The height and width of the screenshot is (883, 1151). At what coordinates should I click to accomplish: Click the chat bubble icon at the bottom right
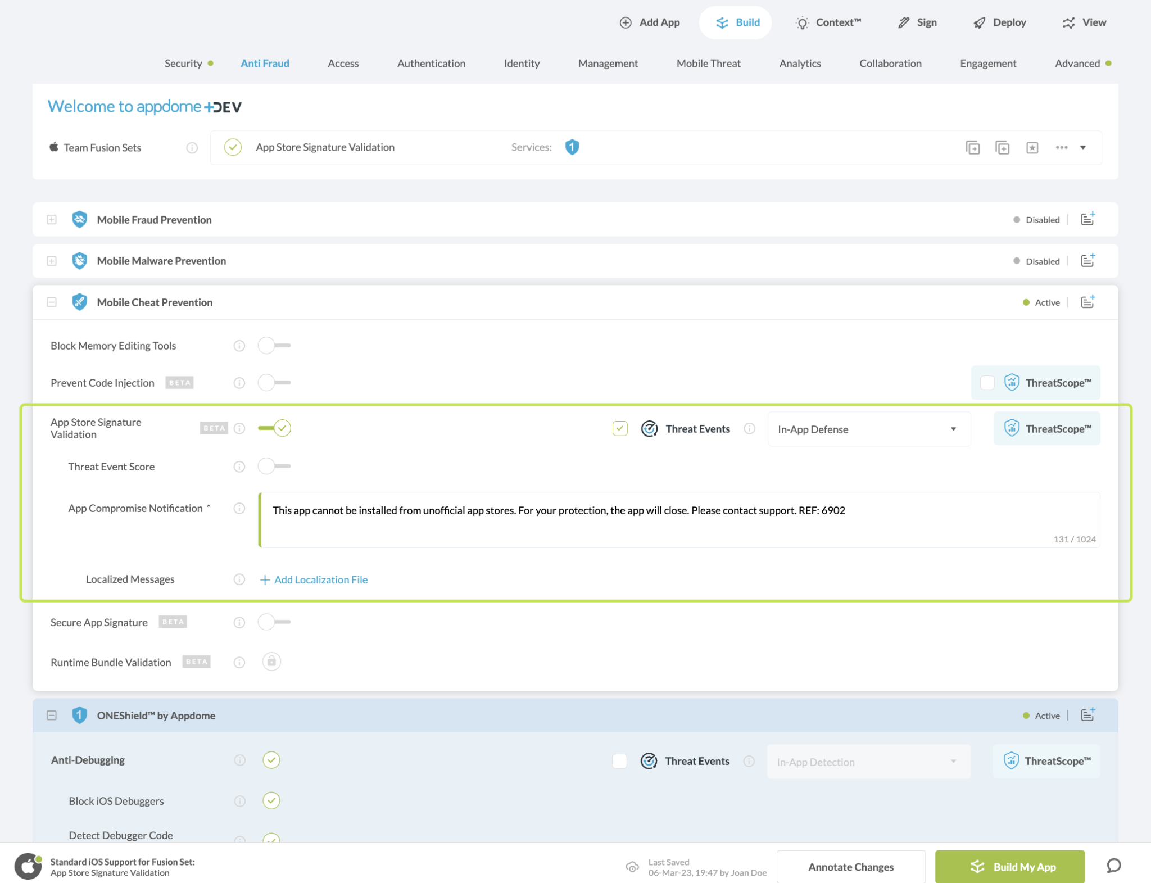1113,866
